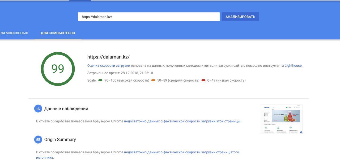Focus the URL input field with dalaman.kz

pos(149,17)
